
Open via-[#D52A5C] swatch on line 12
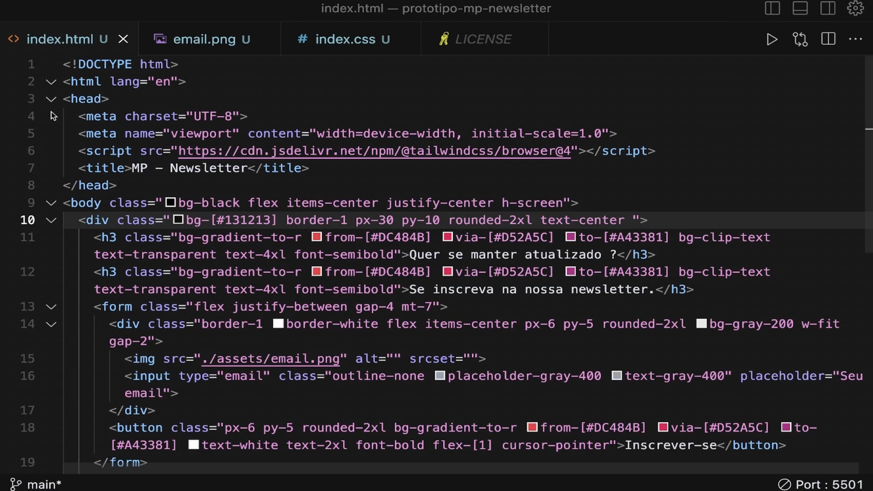447,271
